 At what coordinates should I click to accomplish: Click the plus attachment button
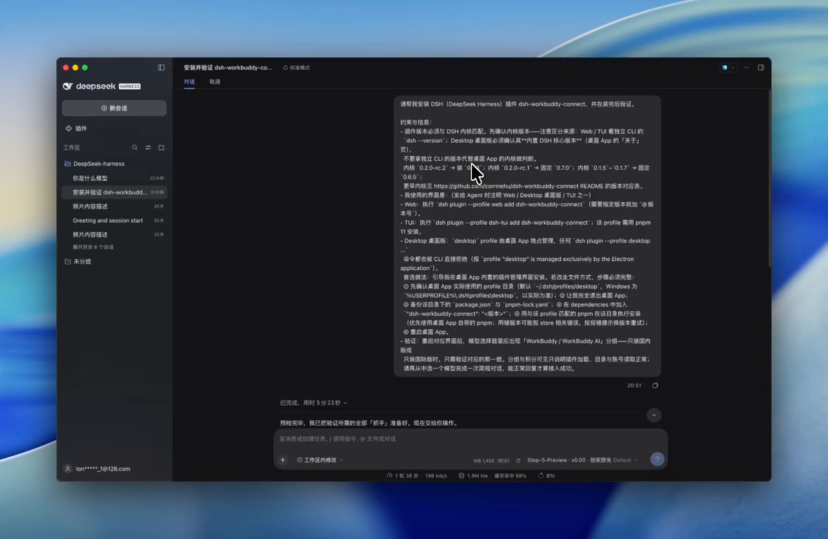pos(283,460)
